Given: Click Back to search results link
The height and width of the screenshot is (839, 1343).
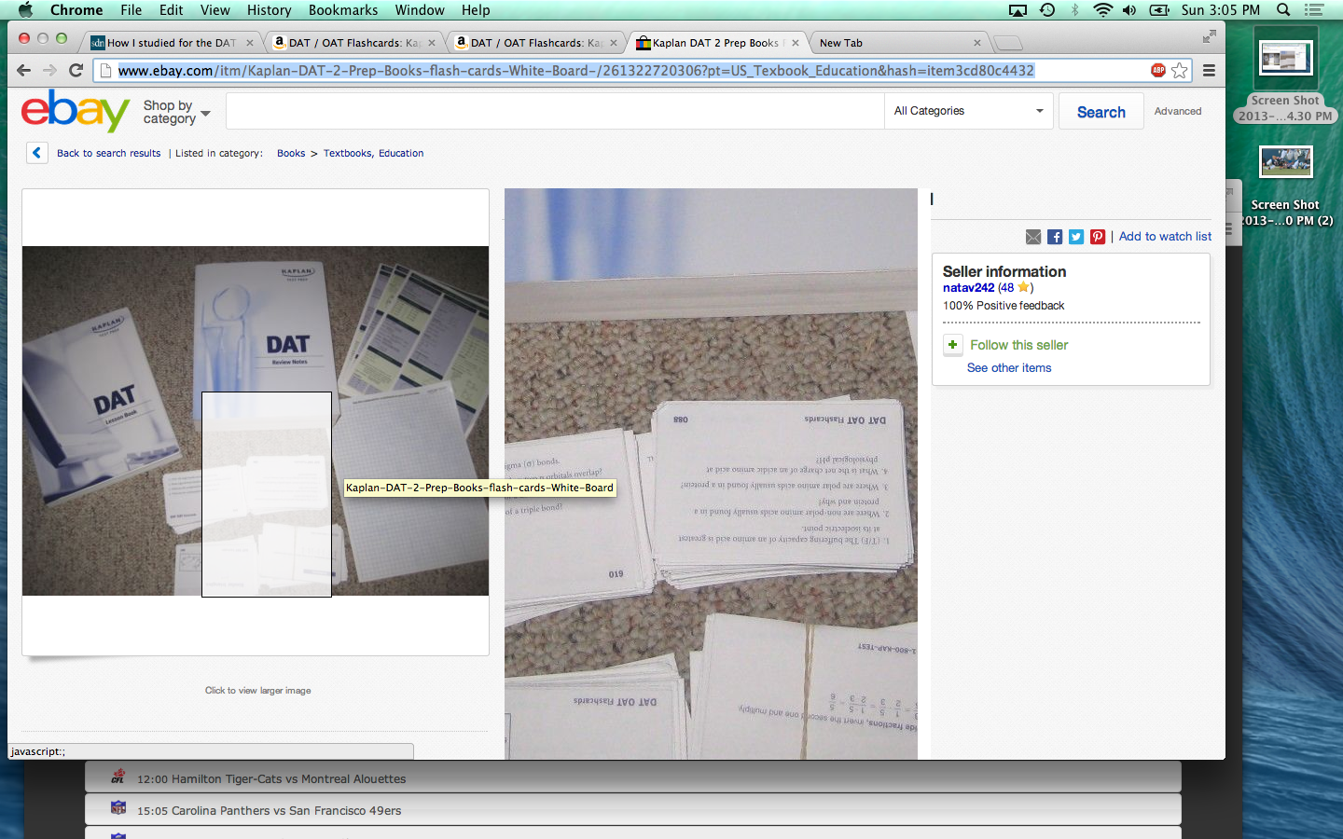Looking at the screenshot, I should pyautogui.click(x=108, y=153).
